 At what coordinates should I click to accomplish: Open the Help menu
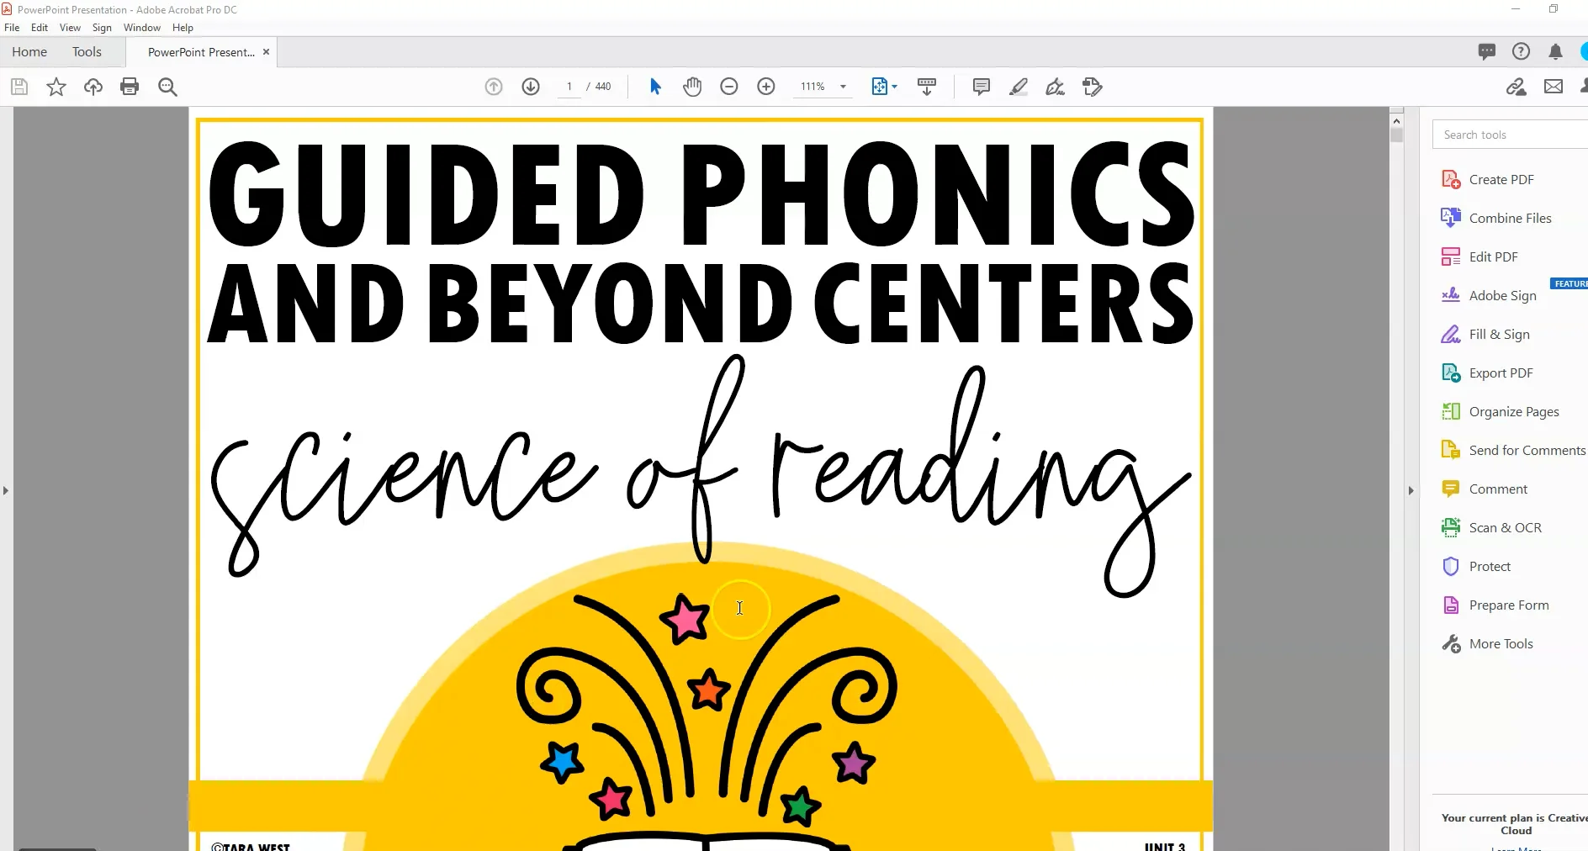pos(182,27)
